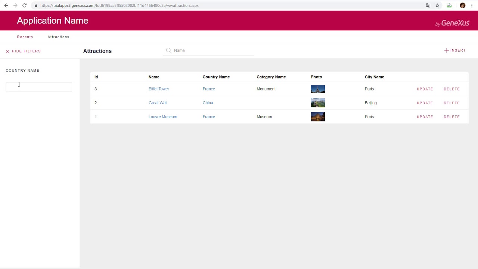Click the magnifier search icon
The width and height of the screenshot is (478, 269).
tap(168, 50)
